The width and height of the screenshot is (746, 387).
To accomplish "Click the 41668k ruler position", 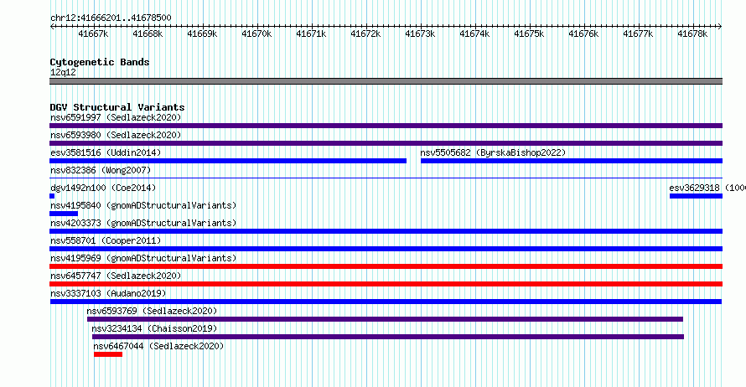I will [x=148, y=34].
